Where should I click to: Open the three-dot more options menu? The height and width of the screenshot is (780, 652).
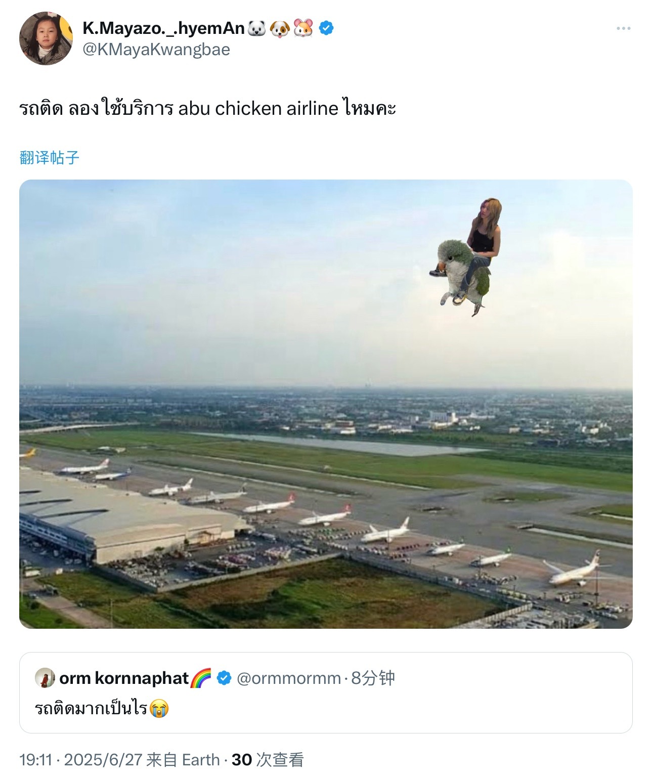(623, 28)
